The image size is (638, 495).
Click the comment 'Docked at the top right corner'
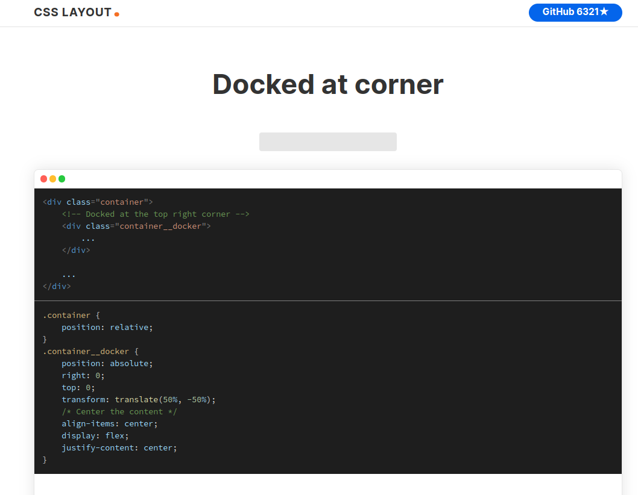point(156,214)
